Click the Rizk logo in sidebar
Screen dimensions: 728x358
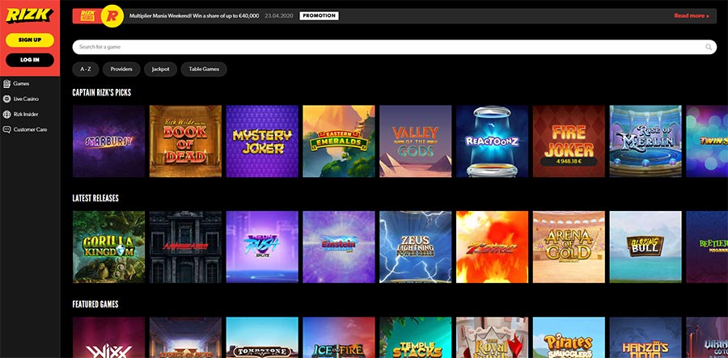pos(29,16)
